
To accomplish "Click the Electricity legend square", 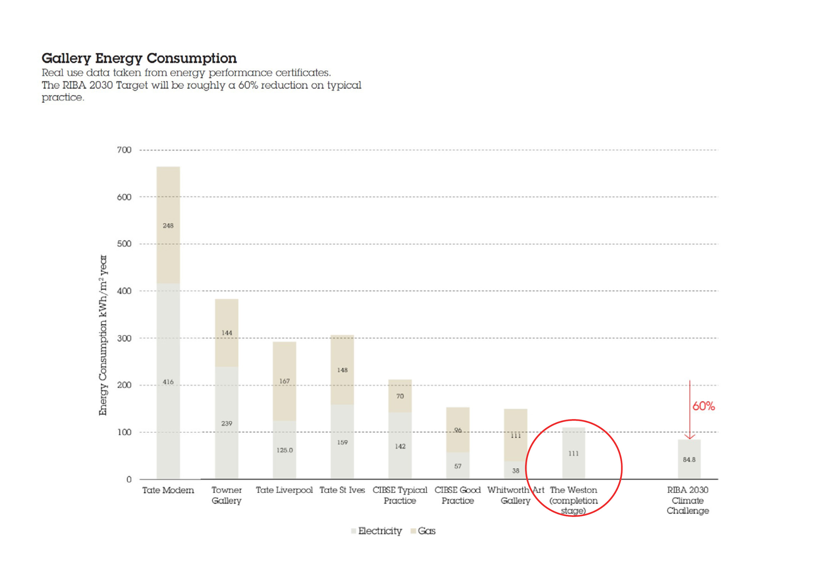I will click(353, 531).
